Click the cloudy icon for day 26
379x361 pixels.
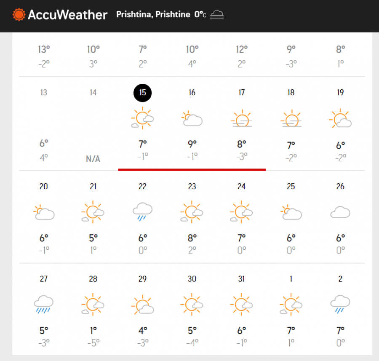tap(340, 212)
